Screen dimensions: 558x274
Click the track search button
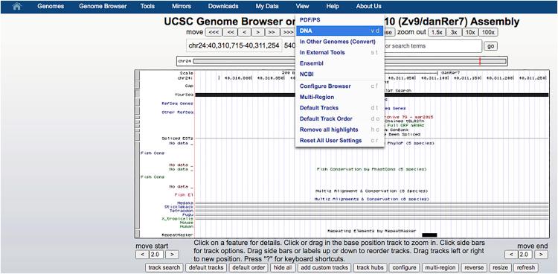(164, 267)
